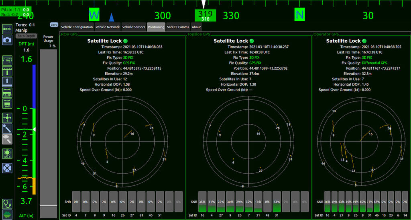Click the Pitch and Roll readout box

[x=16, y=12]
